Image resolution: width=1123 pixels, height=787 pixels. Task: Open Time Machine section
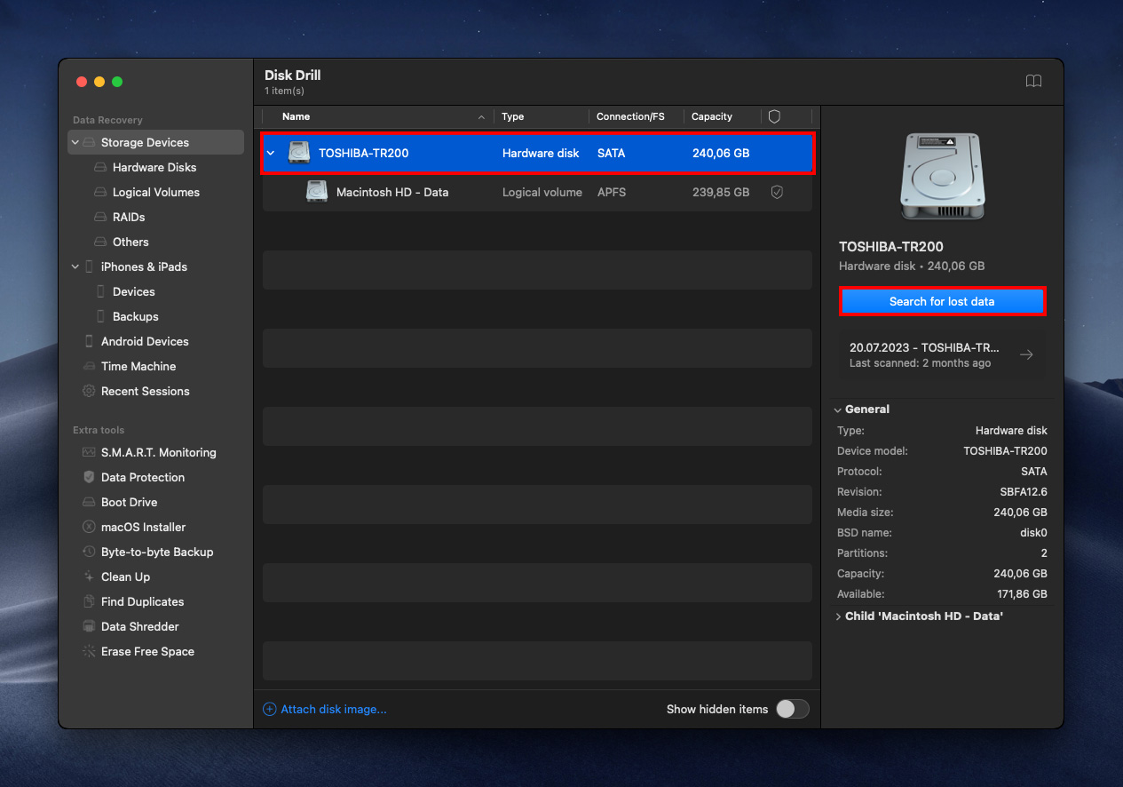click(x=138, y=366)
